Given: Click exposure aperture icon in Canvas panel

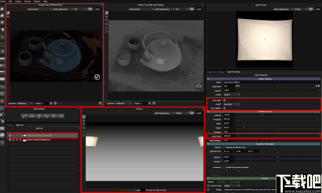Looking at the screenshot, I should click(191, 113).
